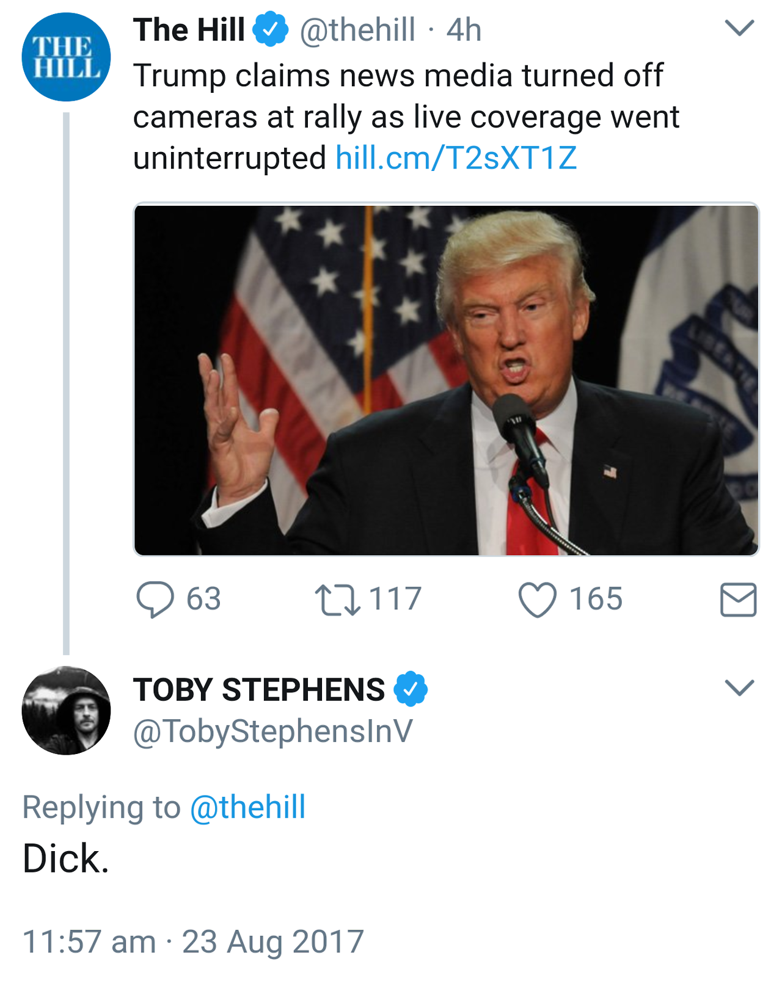Open the Trump rally photo
782x983 pixels.
446,380
